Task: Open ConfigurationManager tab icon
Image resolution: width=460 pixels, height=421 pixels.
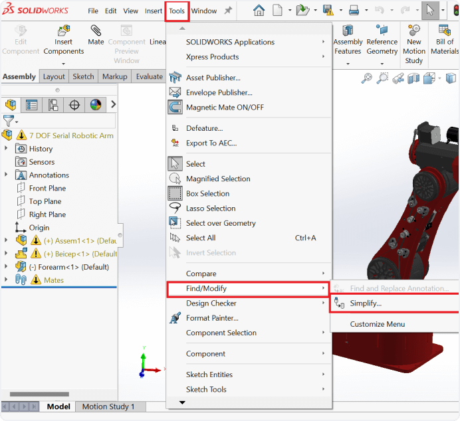Action: coord(53,105)
